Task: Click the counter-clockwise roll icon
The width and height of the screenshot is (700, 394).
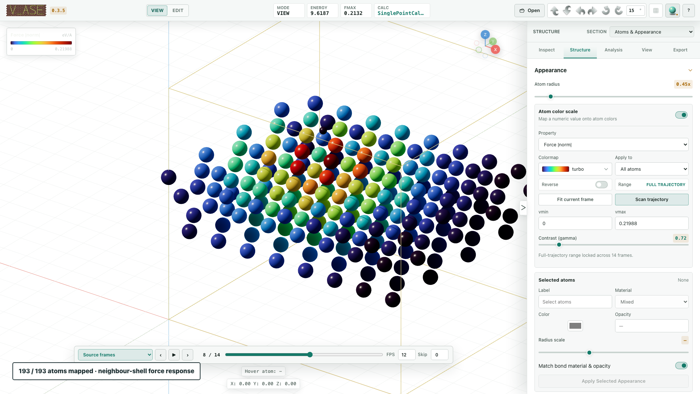Action: tap(606, 11)
